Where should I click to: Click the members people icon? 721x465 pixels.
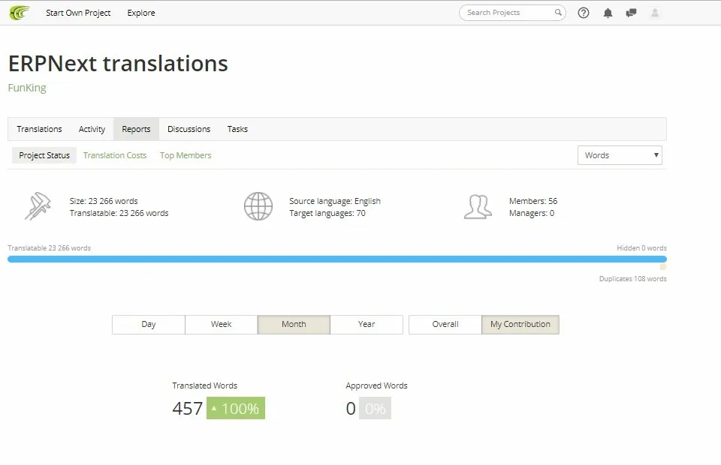coord(478,206)
